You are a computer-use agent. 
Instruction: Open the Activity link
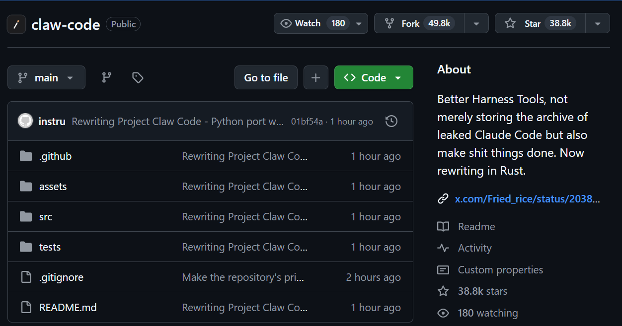click(x=474, y=248)
